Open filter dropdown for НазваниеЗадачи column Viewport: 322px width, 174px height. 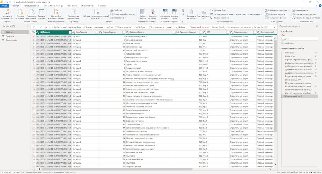tap(174, 32)
